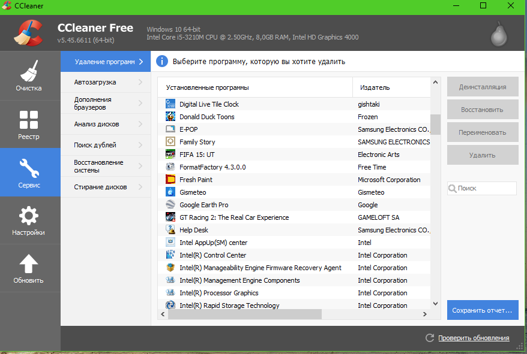Click the FormatFactory 4.3.0.0 icon
Screen dimensions: 527x354
click(x=170, y=167)
